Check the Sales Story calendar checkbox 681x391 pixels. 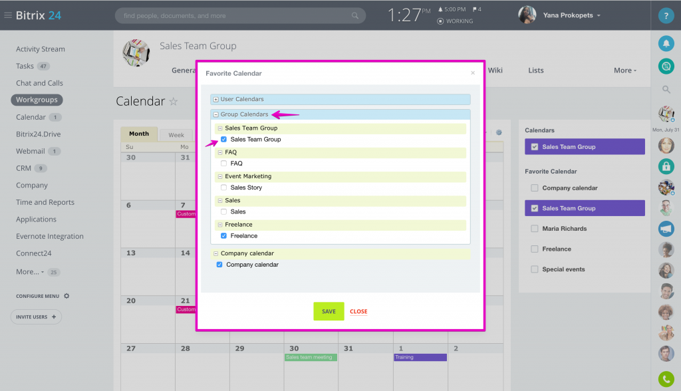223,188
